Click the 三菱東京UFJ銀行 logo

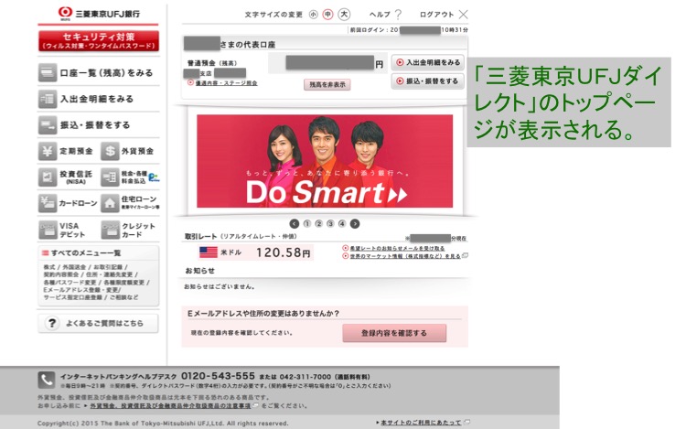(x=99, y=14)
